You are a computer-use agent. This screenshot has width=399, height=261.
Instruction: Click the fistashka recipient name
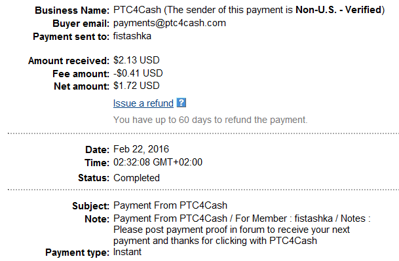point(132,36)
